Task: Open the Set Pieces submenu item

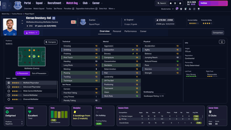Action: click(x=58, y=9)
